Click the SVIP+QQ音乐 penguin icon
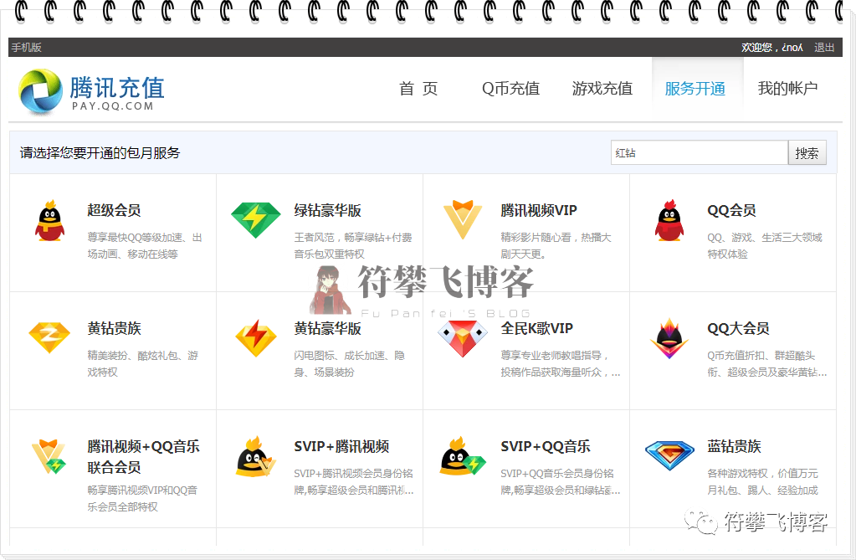This screenshot has height=560, width=856. point(463,456)
